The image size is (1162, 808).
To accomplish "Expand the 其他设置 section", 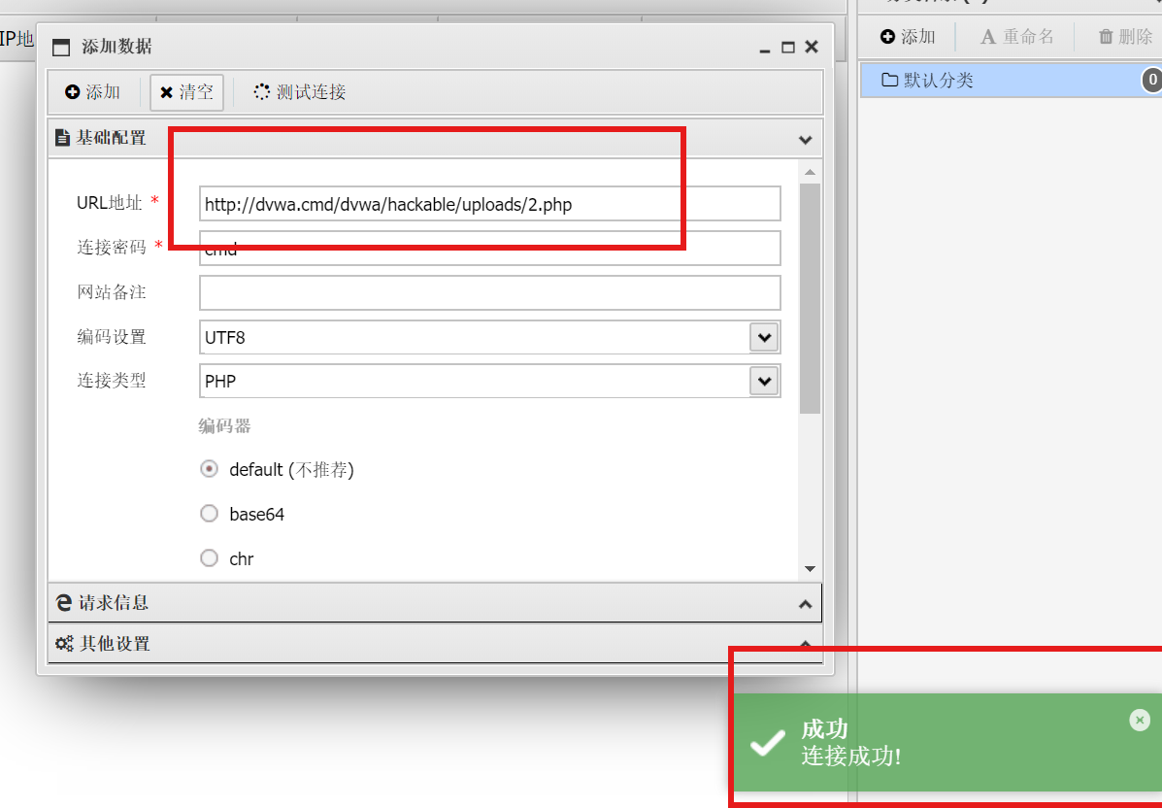I will [435, 644].
